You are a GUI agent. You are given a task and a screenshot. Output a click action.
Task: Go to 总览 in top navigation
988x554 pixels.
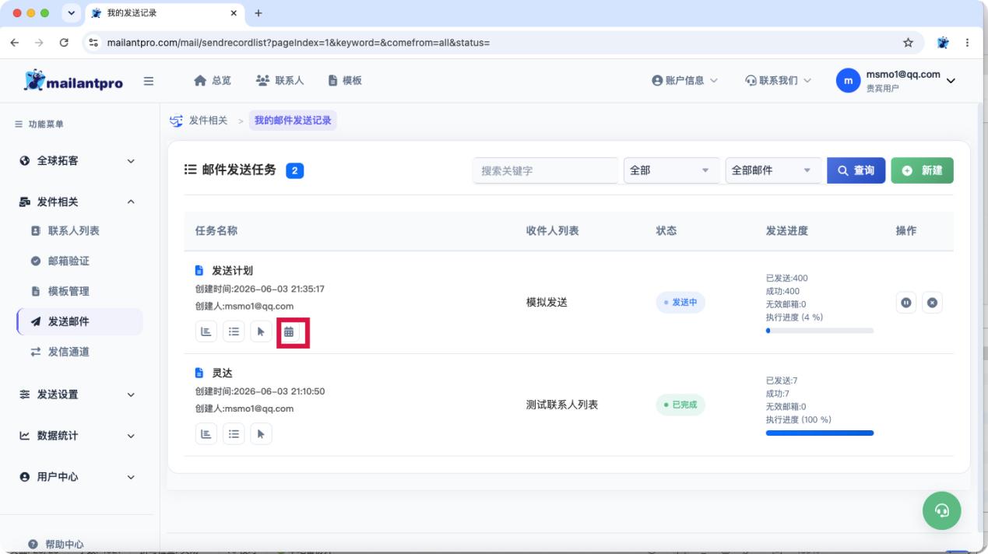coord(213,81)
